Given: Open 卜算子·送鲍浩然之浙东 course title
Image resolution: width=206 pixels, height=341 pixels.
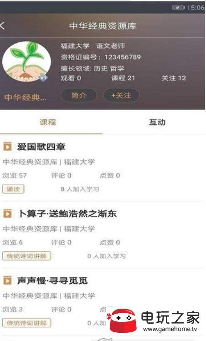Looking at the screenshot, I should pos(68,214).
